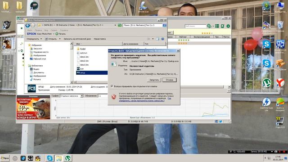The image size is (288, 162).
Task: Click the Рейтинг column header in uTorrent
Action: (183, 37)
